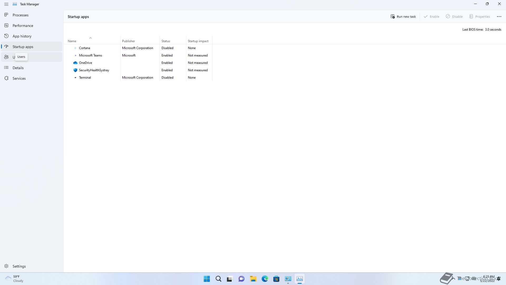Viewport: 506px width, 285px height.
Task: Click Run new task button
Action: click(x=403, y=17)
